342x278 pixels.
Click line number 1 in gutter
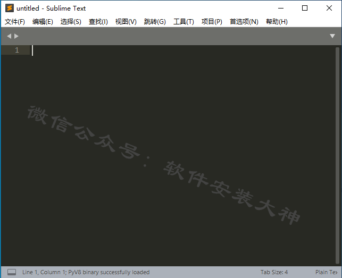coord(17,50)
